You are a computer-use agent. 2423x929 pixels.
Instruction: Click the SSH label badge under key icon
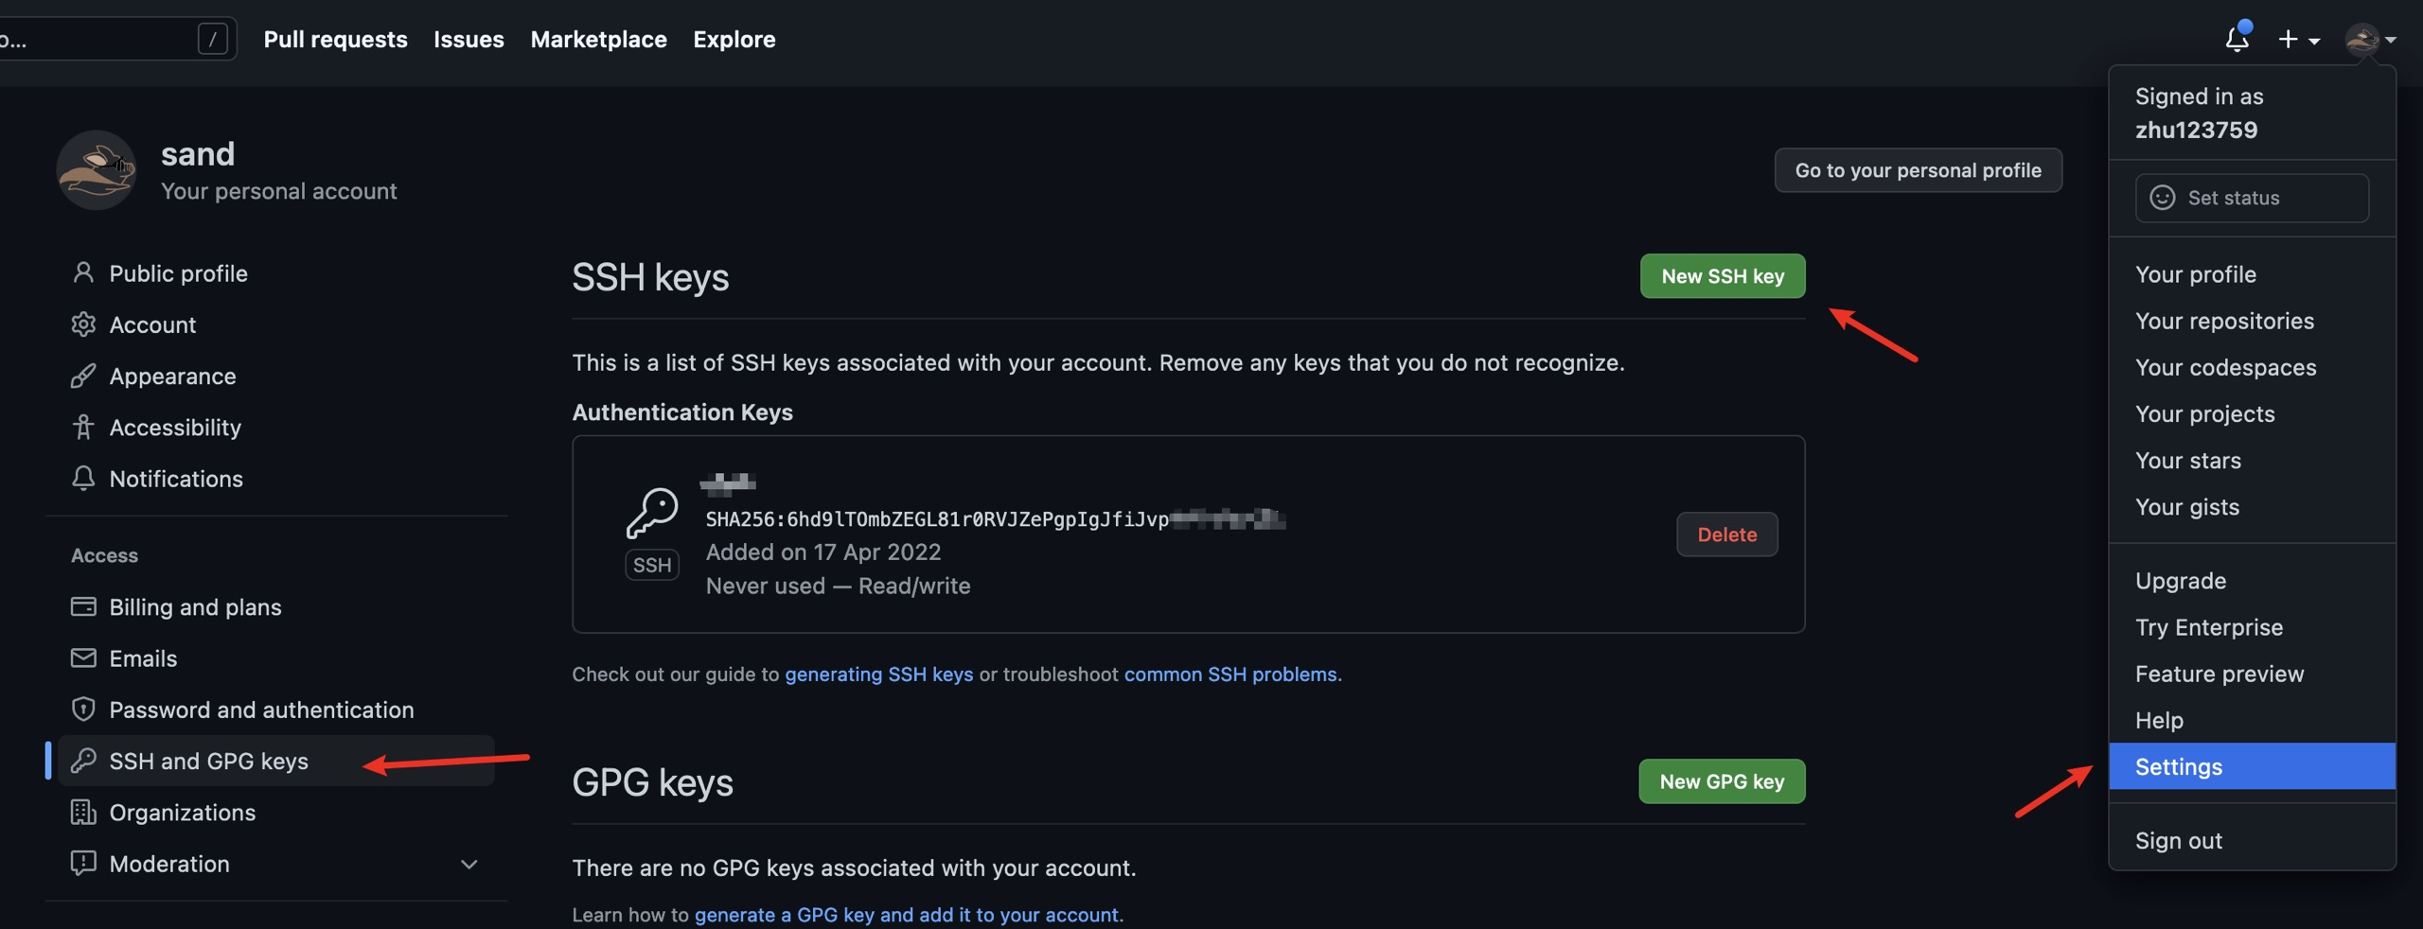(652, 565)
